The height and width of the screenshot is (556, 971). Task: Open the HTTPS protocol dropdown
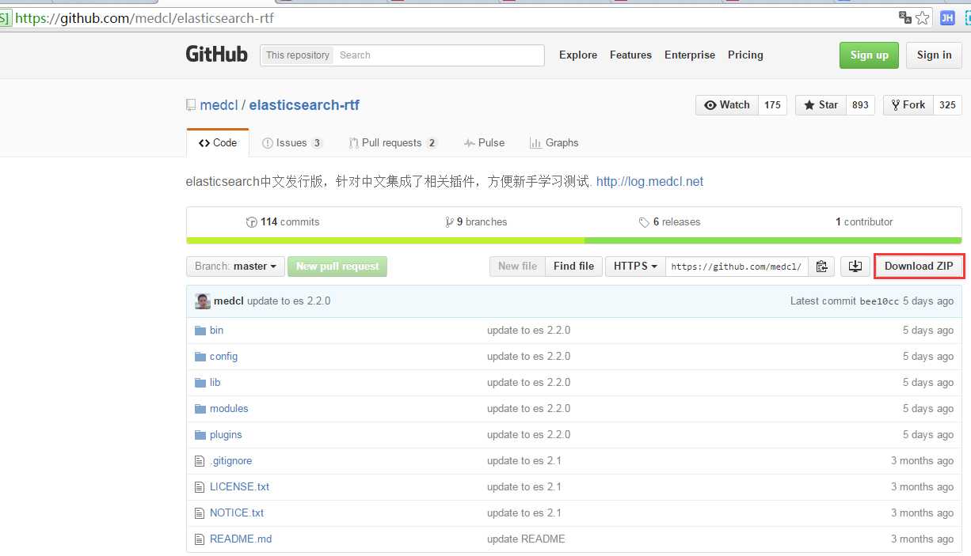[635, 267]
